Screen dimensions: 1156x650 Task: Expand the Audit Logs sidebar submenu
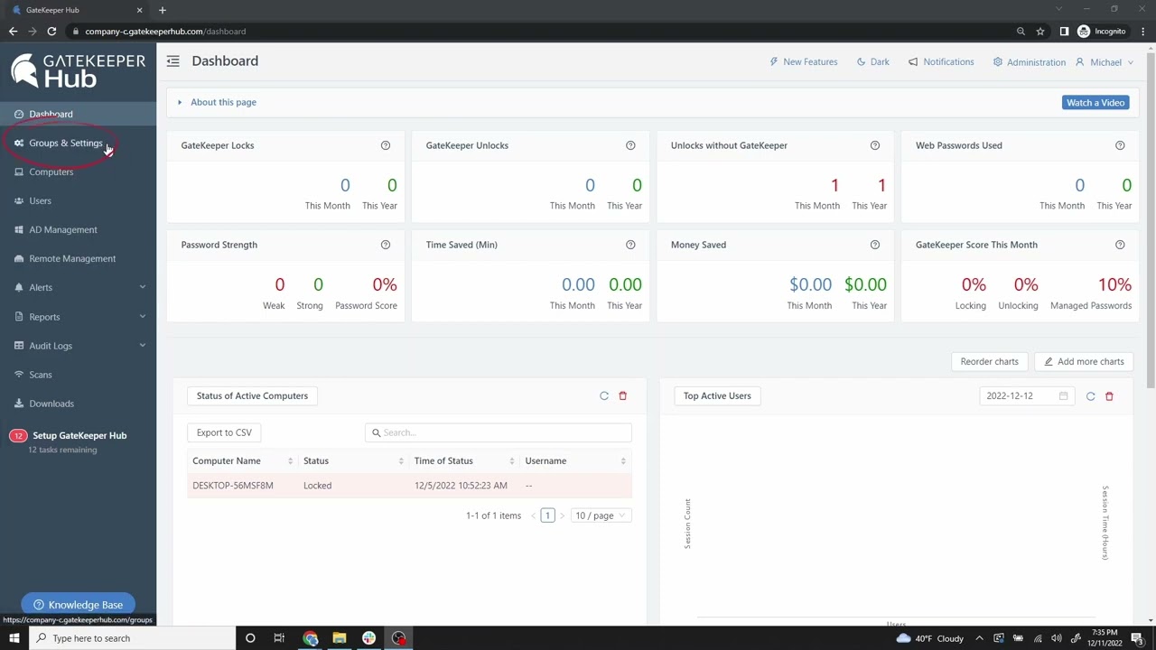pyautogui.click(x=142, y=346)
